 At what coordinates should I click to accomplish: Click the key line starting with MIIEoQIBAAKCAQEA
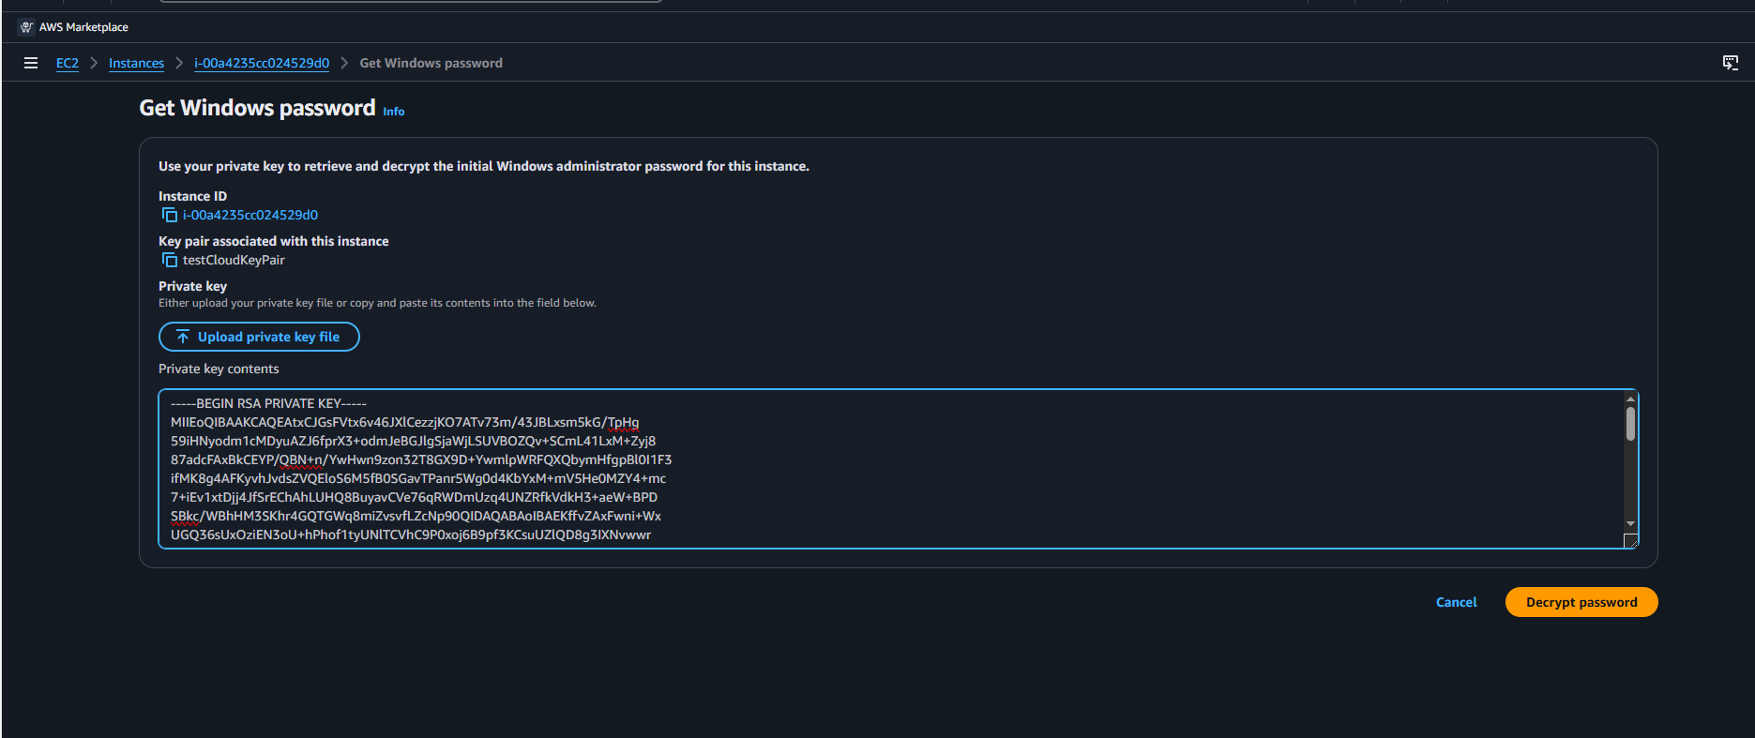pyautogui.click(x=404, y=422)
